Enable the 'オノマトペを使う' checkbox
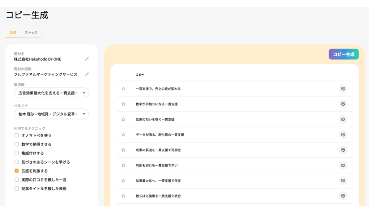Screen dimensions: 369x213 point(17,135)
